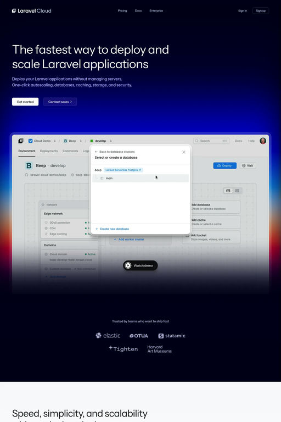Play the Watch demo video

140,265
